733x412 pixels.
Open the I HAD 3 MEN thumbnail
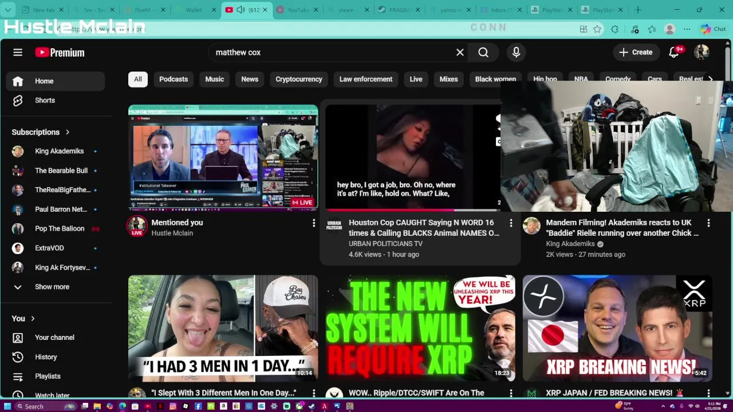(223, 328)
